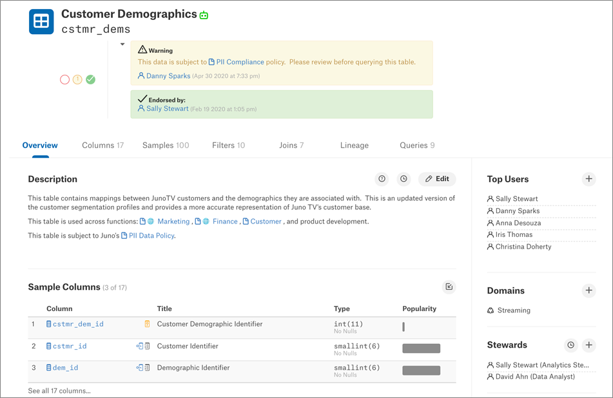Toggle the red deprecation flag circle
The image size is (613, 398).
pos(64,80)
